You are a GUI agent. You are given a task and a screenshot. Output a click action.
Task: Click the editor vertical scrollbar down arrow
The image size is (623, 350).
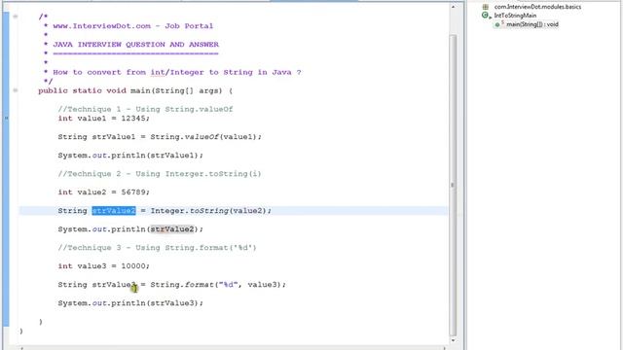[453, 340]
